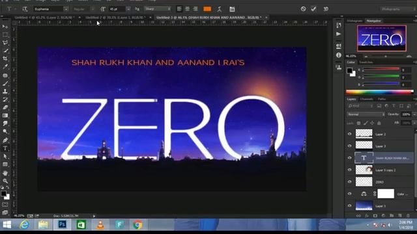Add a layer mask

375,216
